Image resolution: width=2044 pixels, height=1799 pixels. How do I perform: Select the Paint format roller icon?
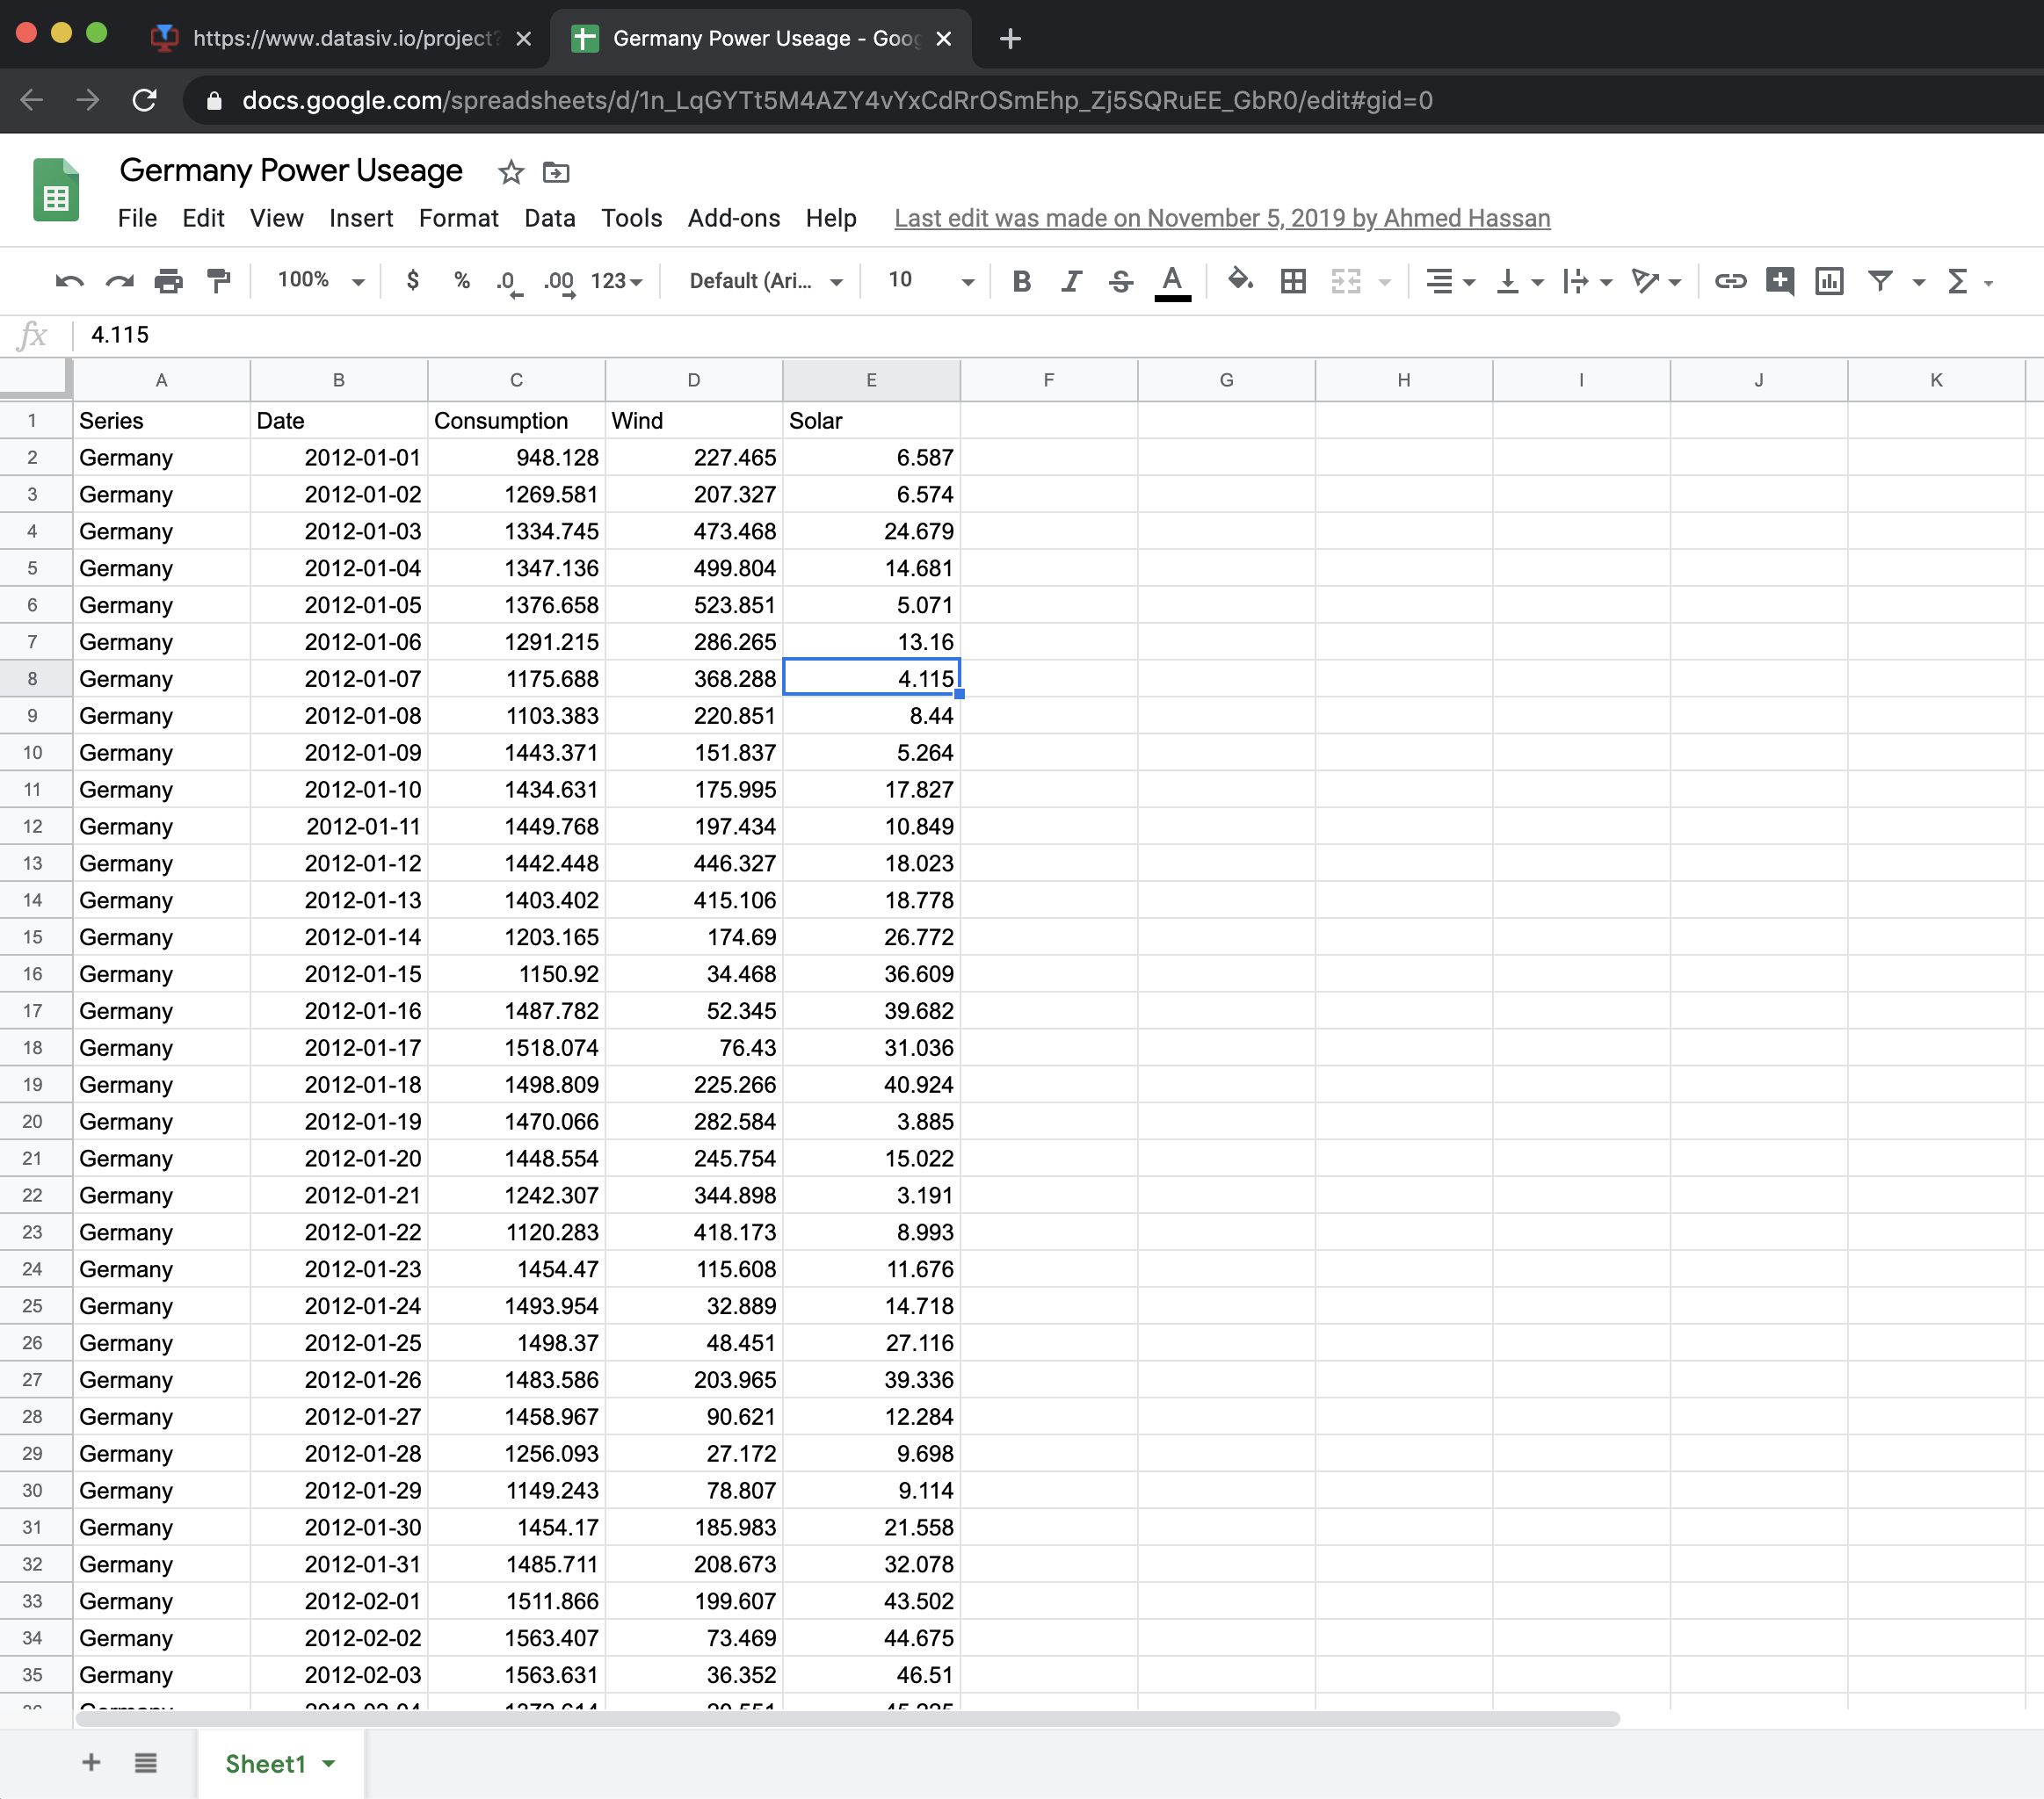pyautogui.click(x=218, y=281)
